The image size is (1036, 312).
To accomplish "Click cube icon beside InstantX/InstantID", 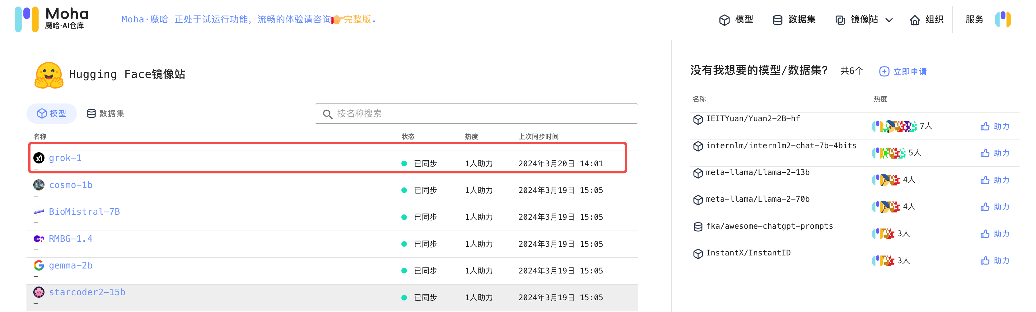I will point(698,253).
